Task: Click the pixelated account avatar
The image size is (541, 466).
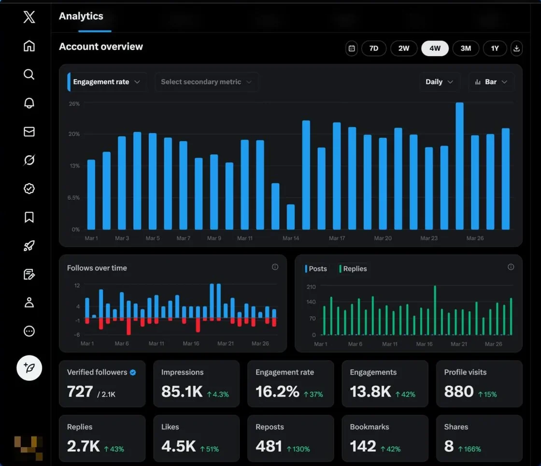Action: [x=28, y=448]
